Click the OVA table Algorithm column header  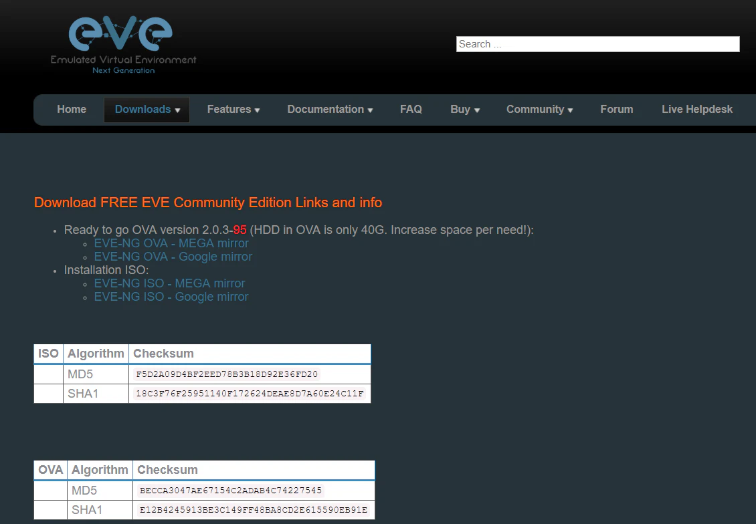pos(100,470)
